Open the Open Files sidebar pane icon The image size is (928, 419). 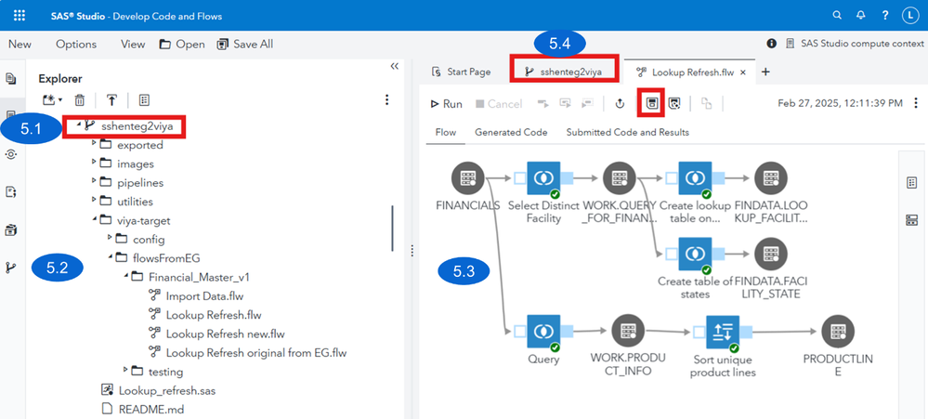pos(10,78)
